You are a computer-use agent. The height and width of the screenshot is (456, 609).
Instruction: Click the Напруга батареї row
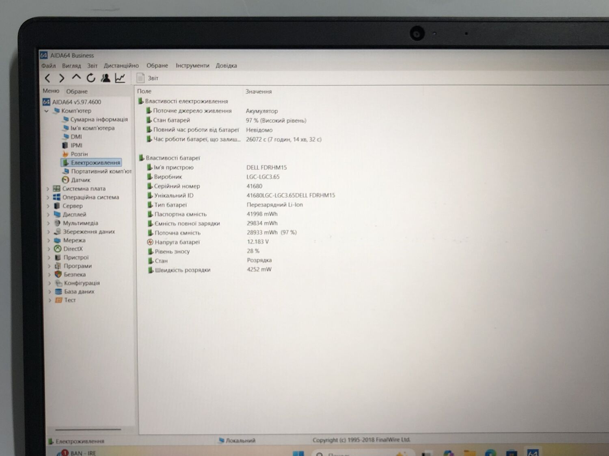tap(177, 242)
